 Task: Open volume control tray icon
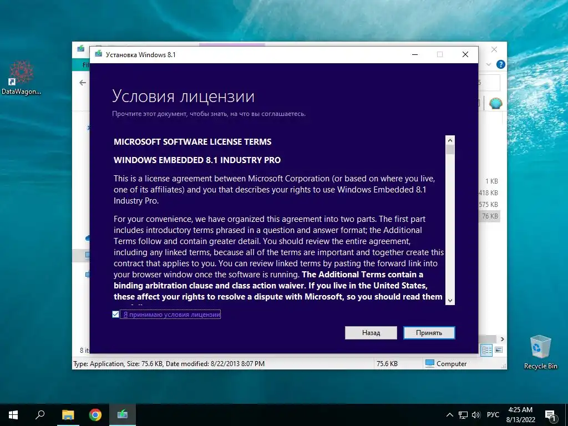(x=476, y=415)
